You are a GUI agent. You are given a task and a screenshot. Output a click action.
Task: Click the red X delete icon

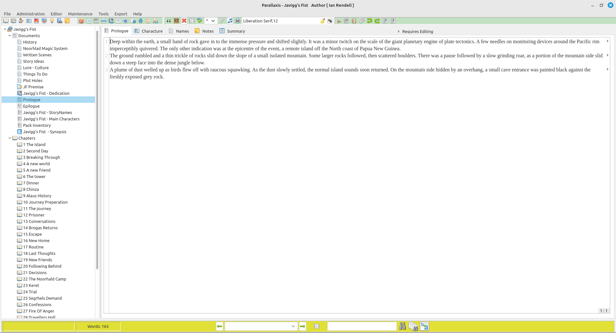tap(184, 21)
